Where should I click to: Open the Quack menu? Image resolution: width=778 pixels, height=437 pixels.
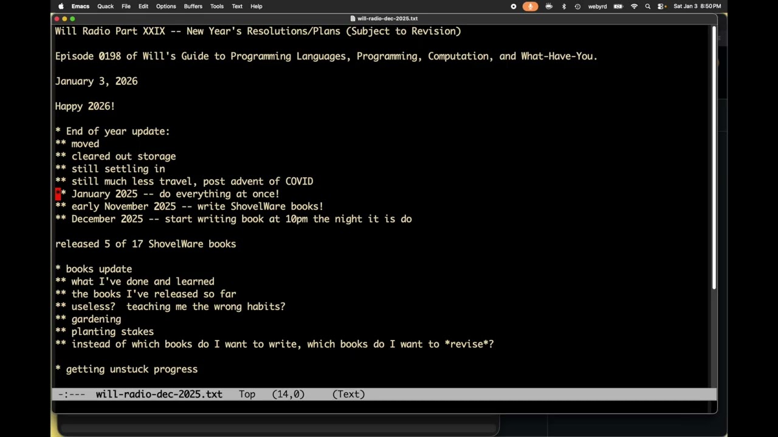[x=106, y=6]
